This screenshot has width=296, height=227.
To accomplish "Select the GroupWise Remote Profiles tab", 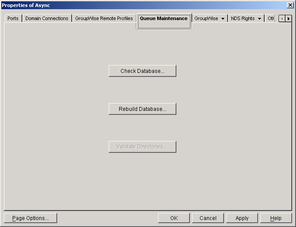I will (x=104, y=18).
